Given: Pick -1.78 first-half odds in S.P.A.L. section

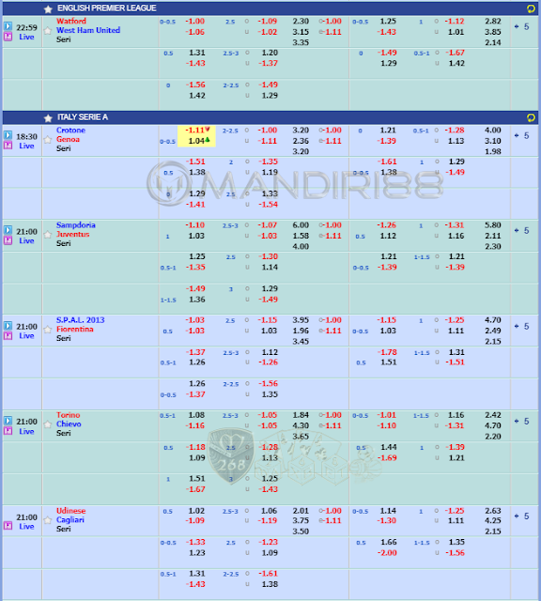Looking at the screenshot, I should coord(387,352).
